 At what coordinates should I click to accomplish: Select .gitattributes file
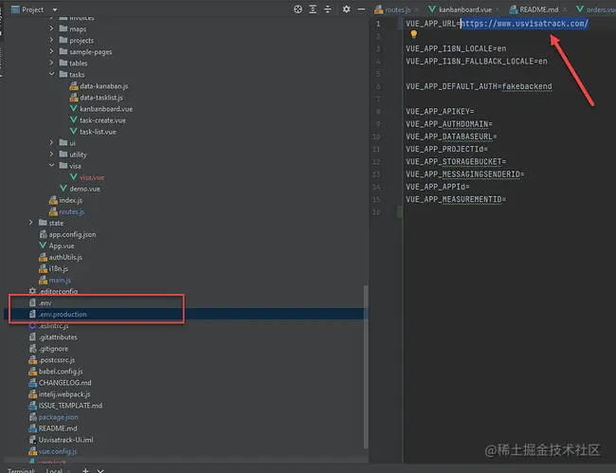point(58,337)
